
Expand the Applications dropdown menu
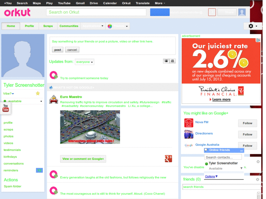[93, 26]
